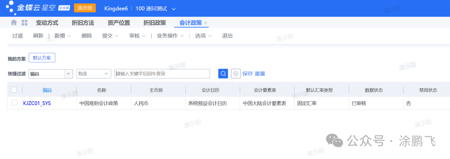The image size is (450, 159).
Task: Click the blue search magnifier button
Action: tap(223, 73)
